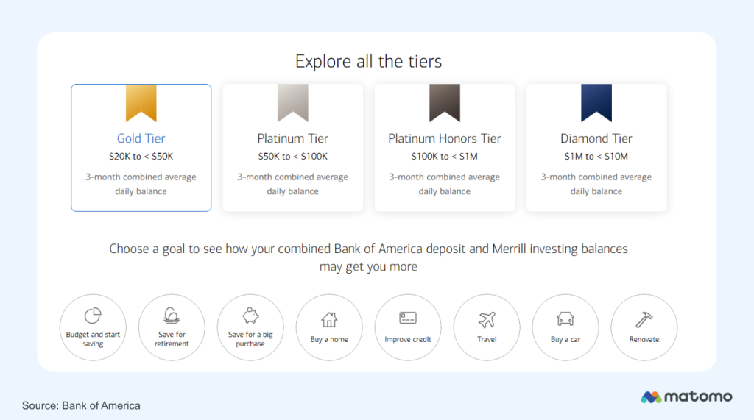Click Platinum Honors Tier's 3-month average text
This screenshot has height=420, width=754.
pyautogui.click(x=444, y=184)
